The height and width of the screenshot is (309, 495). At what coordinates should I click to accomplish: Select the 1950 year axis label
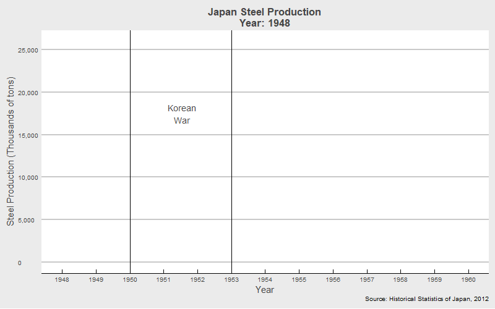point(130,280)
